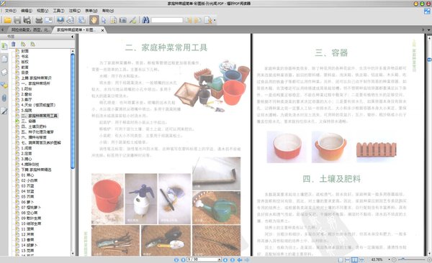Go to the previous page
This screenshot has height=263, width=432.
[183, 260]
